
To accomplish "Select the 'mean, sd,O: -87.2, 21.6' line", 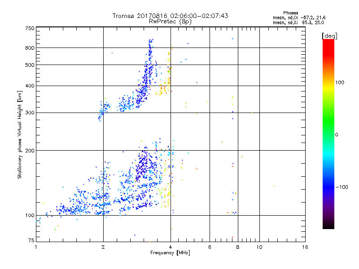I will tap(299, 17).
